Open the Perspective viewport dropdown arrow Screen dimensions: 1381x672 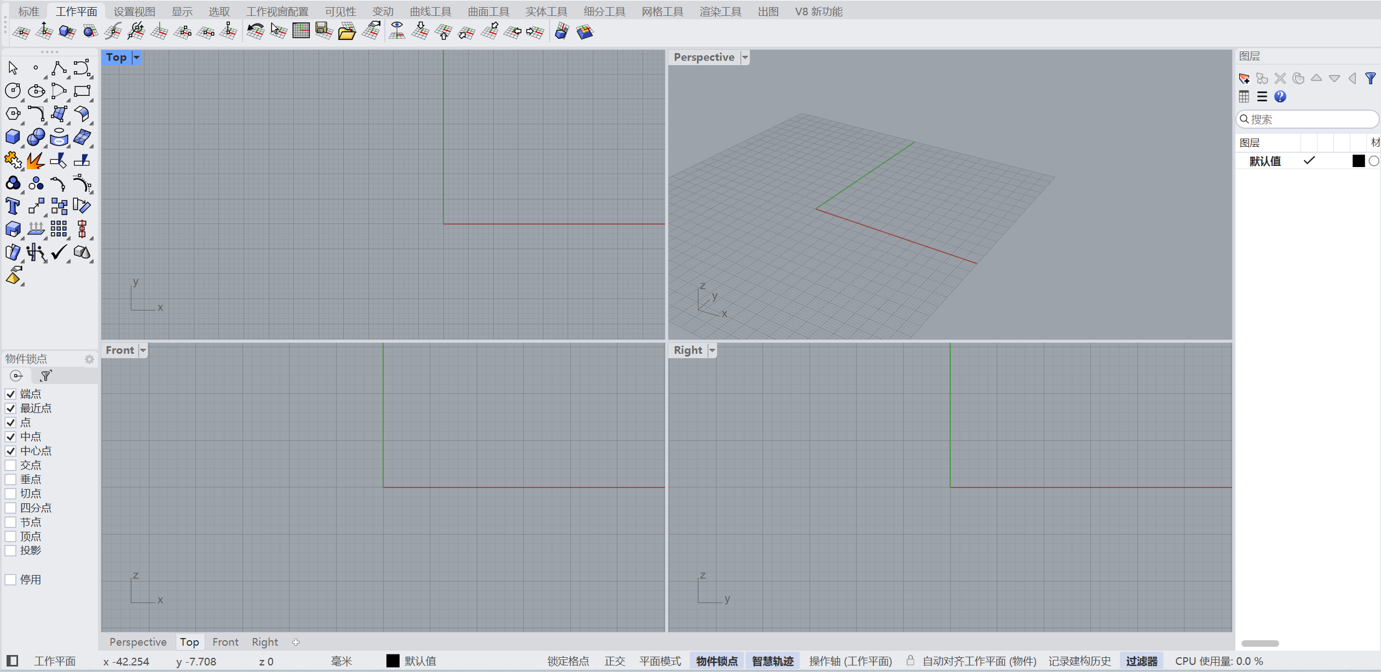pyautogui.click(x=745, y=58)
